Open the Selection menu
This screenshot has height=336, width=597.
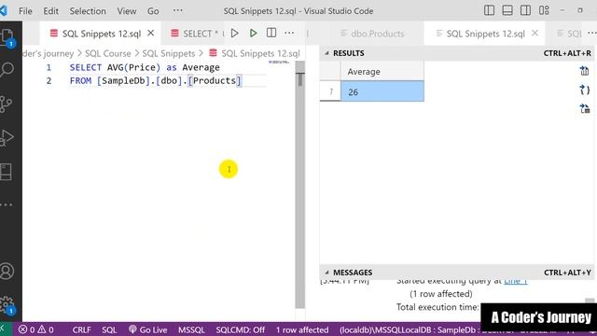click(88, 11)
